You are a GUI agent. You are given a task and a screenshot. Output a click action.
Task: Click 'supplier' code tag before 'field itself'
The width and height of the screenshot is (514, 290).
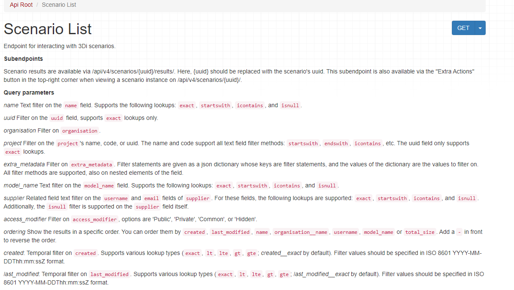pos(147,207)
